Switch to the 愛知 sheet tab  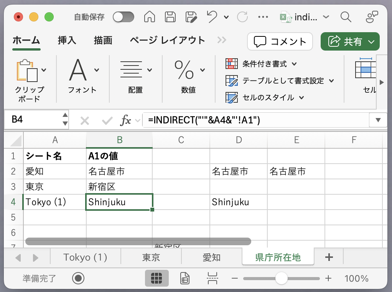click(211, 258)
